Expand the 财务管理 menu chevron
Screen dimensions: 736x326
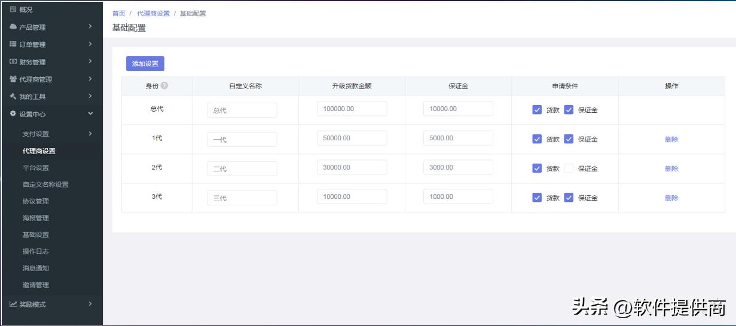point(90,61)
